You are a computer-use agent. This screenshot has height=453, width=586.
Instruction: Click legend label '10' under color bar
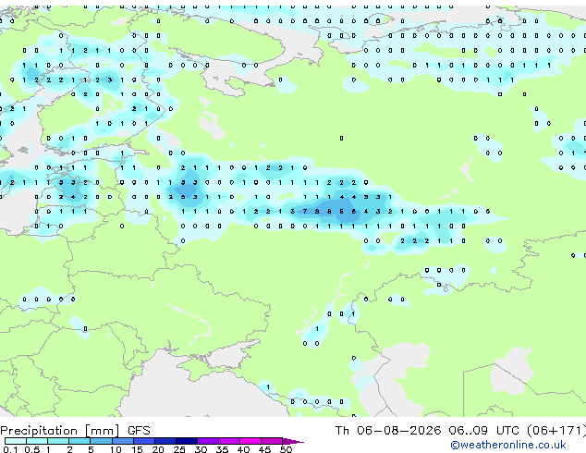coord(116,449)
